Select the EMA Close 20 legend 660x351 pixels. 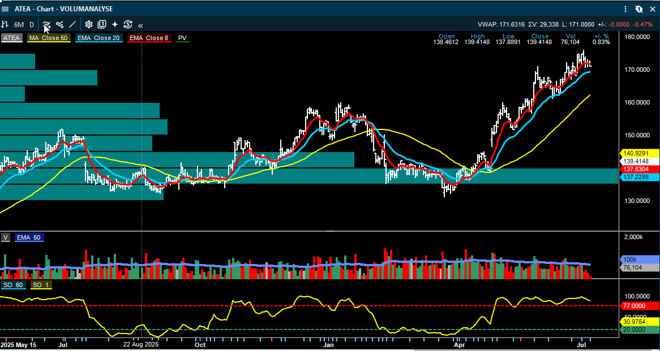(98, 38)
